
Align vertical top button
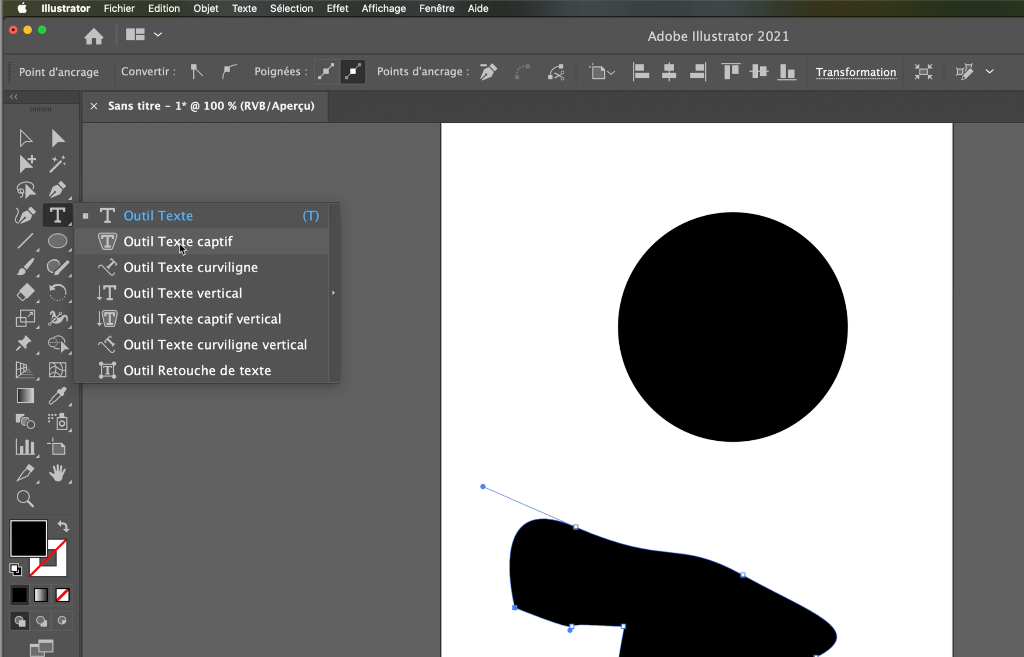pos(731,71)
